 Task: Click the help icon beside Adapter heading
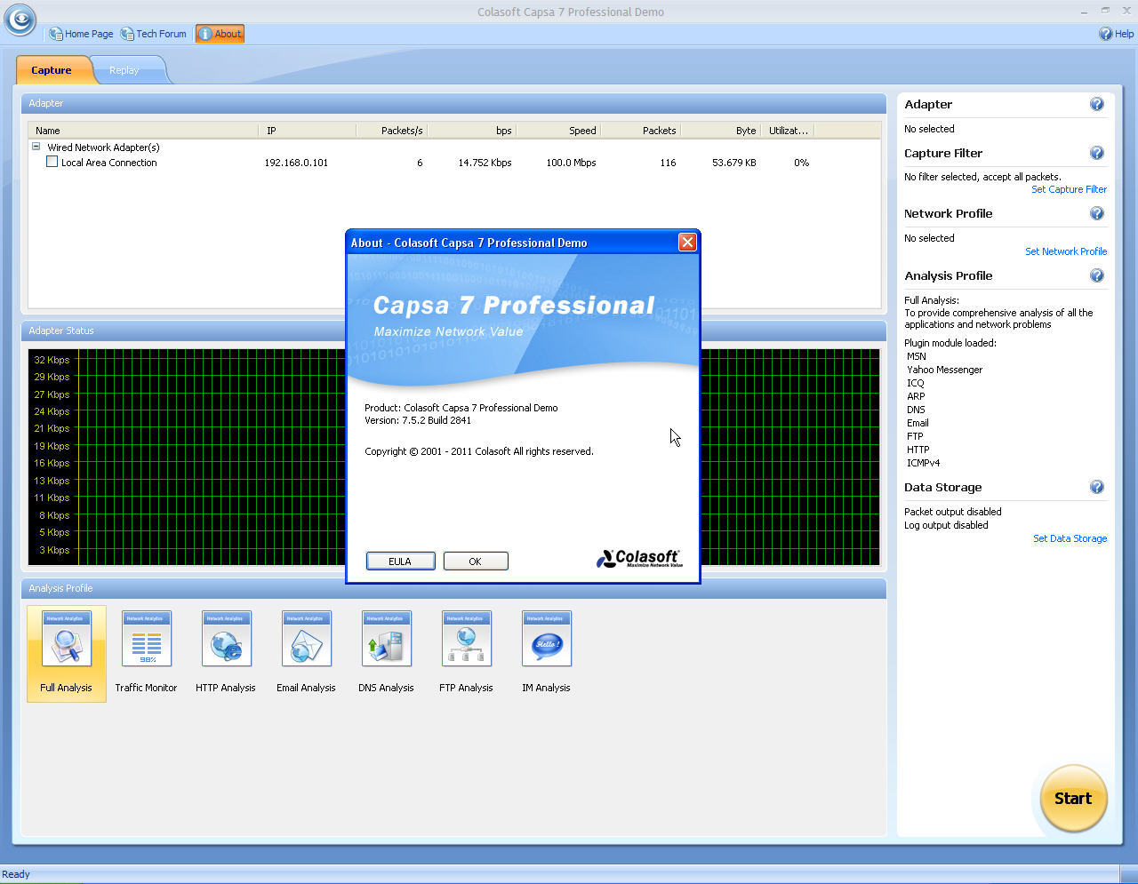tap(1097, 104)
